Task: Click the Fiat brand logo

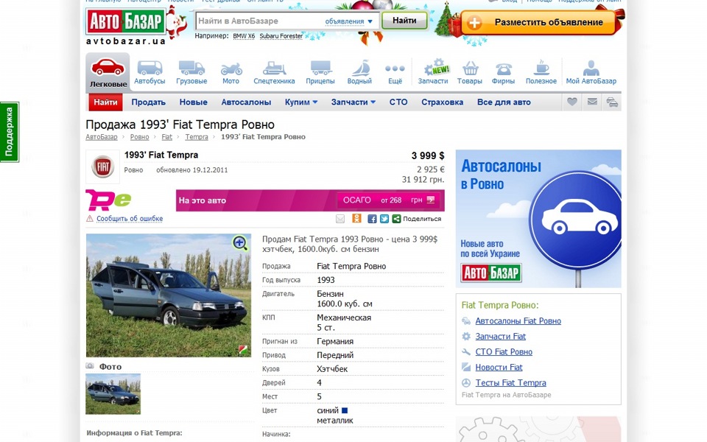Action: pos(103,167)
